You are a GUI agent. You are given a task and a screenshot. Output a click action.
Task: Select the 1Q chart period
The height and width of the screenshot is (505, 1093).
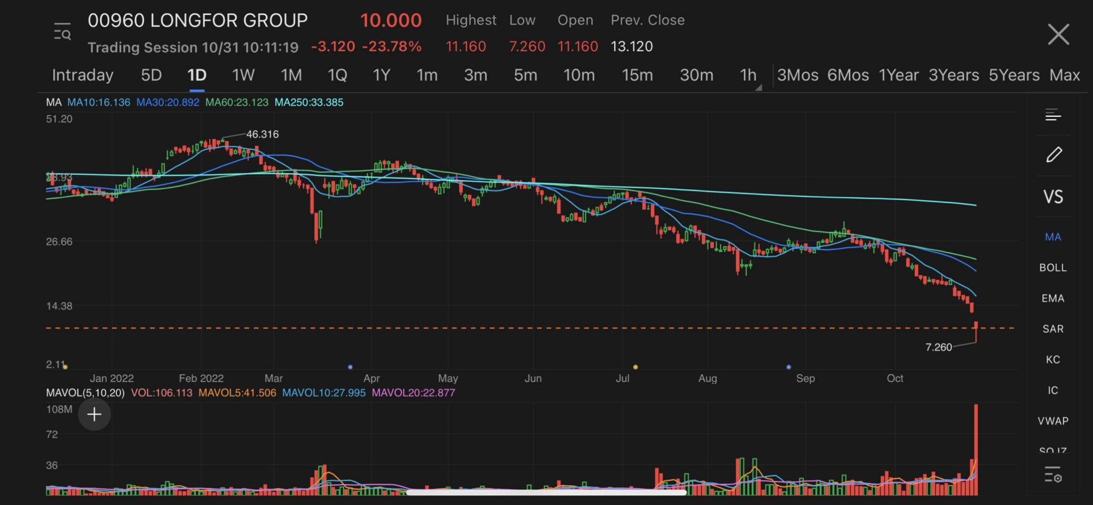(337, 75)
